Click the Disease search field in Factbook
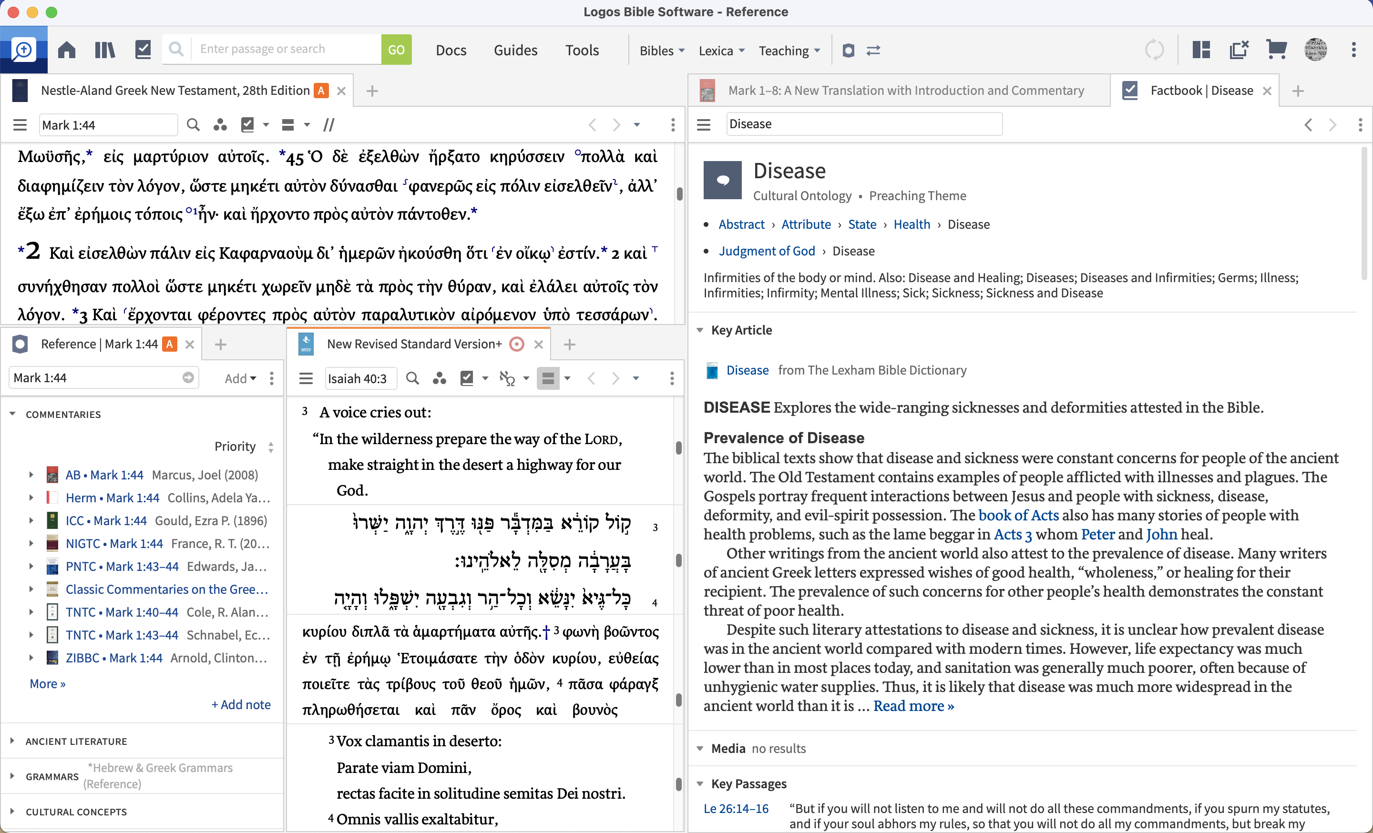This screenshot has height=833, width=1373. coord(864,123)
